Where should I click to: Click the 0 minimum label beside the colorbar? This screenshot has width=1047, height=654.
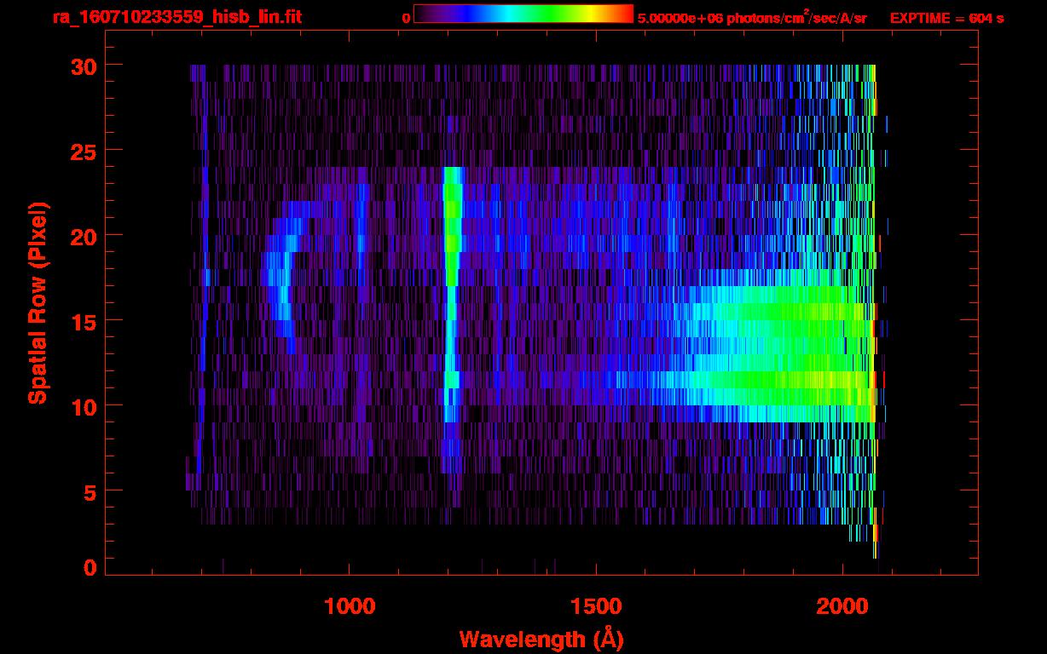pos(406,18)
